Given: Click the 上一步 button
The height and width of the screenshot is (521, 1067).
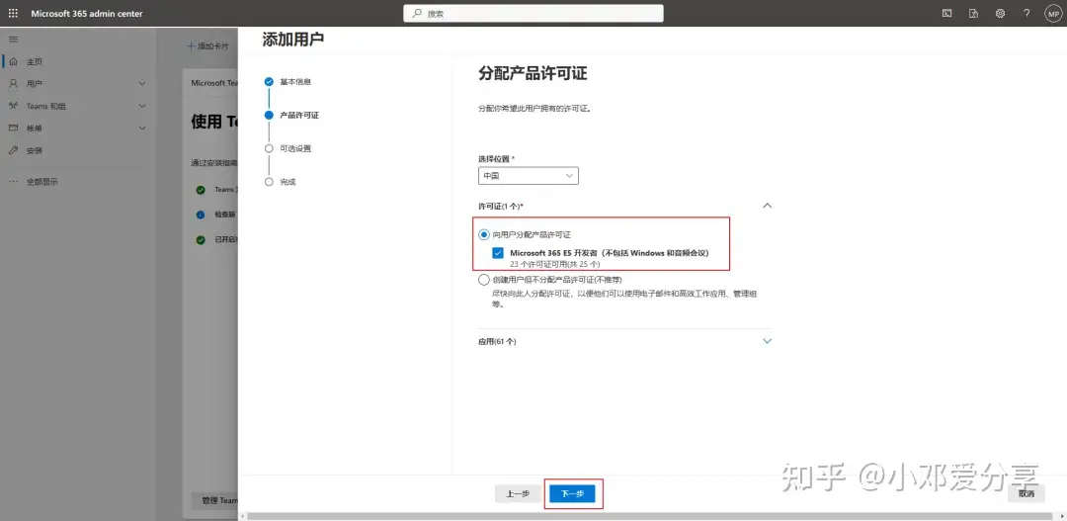Looking at the screenshot, I should point(518,493).
